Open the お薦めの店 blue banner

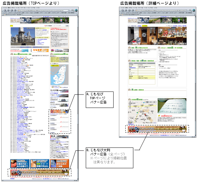pos(20,164)
